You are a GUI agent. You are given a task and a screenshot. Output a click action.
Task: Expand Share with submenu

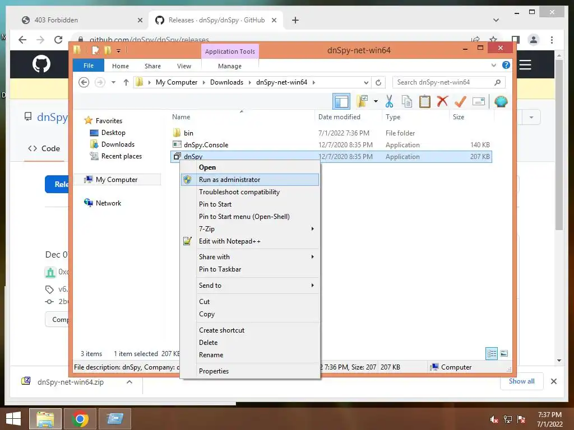[250, 256]
